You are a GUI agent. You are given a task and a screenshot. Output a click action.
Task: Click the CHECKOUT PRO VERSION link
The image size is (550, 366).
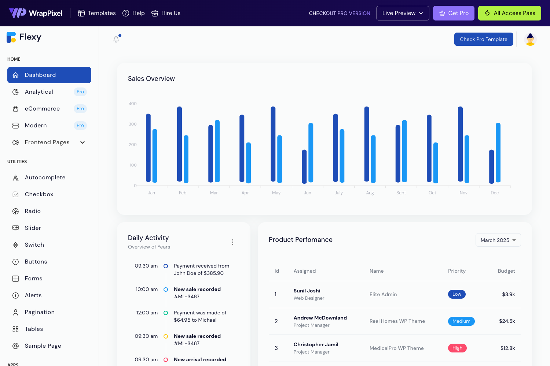pyautogui.click(x=339, y=13)
